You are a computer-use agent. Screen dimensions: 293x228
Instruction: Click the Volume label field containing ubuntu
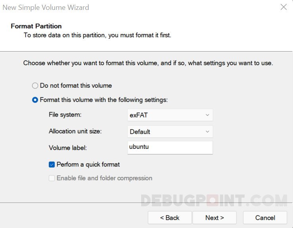pyautogui.click(x=170, y=147)
